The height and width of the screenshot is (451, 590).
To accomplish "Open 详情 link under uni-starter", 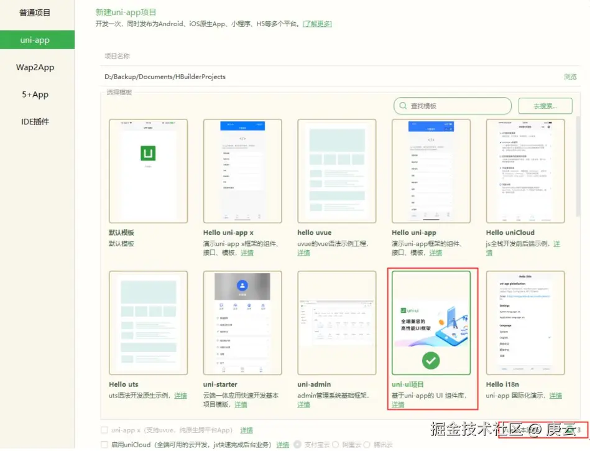I will pyautogui.click(x=241, y=404).
